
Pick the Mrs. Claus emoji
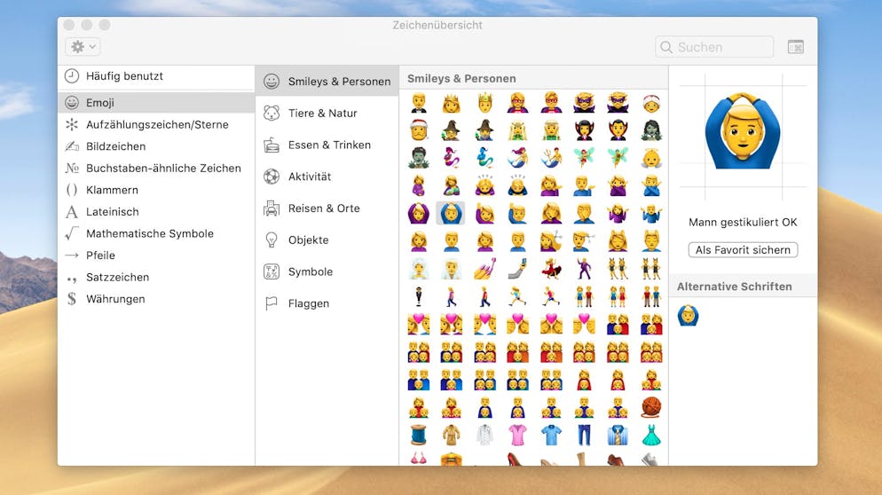650,103
